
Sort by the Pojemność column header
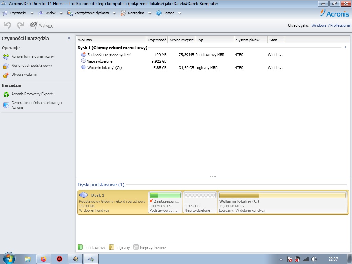pos(157,40)
